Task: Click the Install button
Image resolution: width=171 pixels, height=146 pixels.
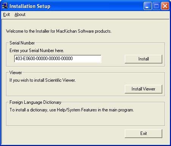Action: (143, 59)
